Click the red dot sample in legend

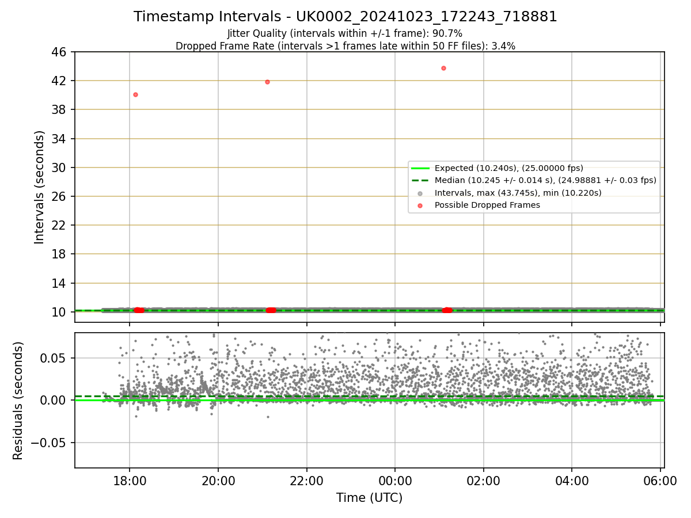[420, 205]
